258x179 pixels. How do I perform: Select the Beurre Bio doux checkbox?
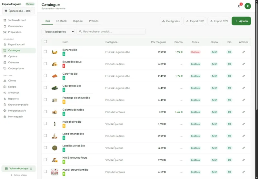(x=45, y=63)
